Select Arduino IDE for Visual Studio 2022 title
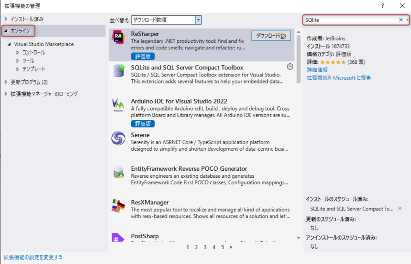The width and height of the screenshot is (411, 264). click(179, 101)
